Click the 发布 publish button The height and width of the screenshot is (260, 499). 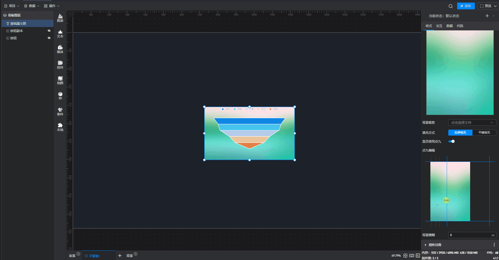coord(466,6)
